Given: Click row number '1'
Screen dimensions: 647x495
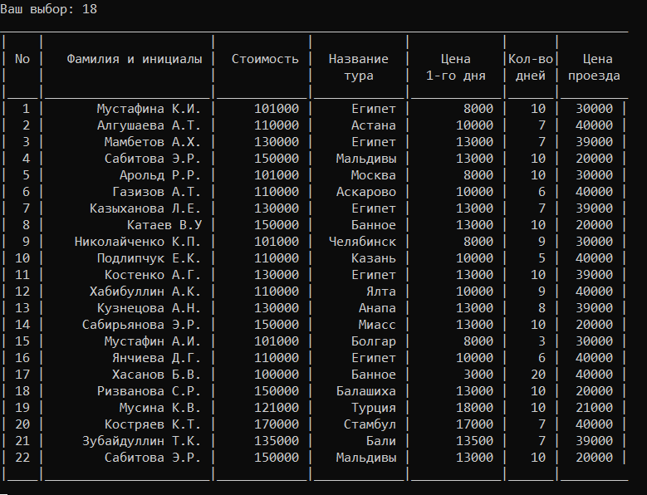Looking at the screenshot, I should [x=26, y=109].
